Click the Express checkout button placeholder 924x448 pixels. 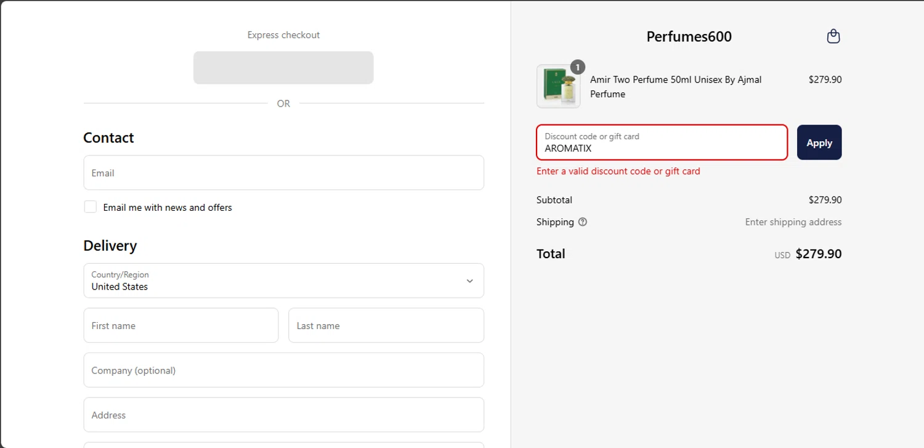(x=283, y=68)
